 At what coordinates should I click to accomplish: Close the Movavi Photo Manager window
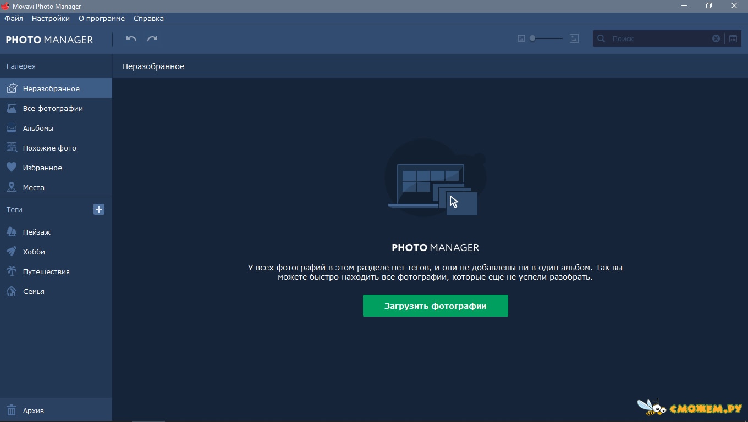pos(735,6)
